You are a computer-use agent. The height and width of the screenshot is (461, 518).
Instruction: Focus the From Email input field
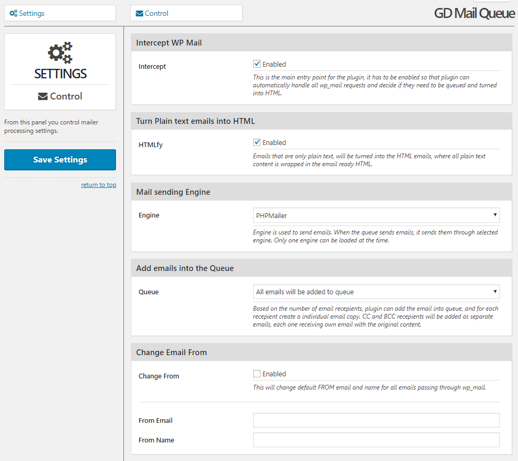376,420
